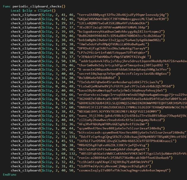Click the address string starting with thor1m0e0x5dy
187x180 pixels.
coord(122,65)
